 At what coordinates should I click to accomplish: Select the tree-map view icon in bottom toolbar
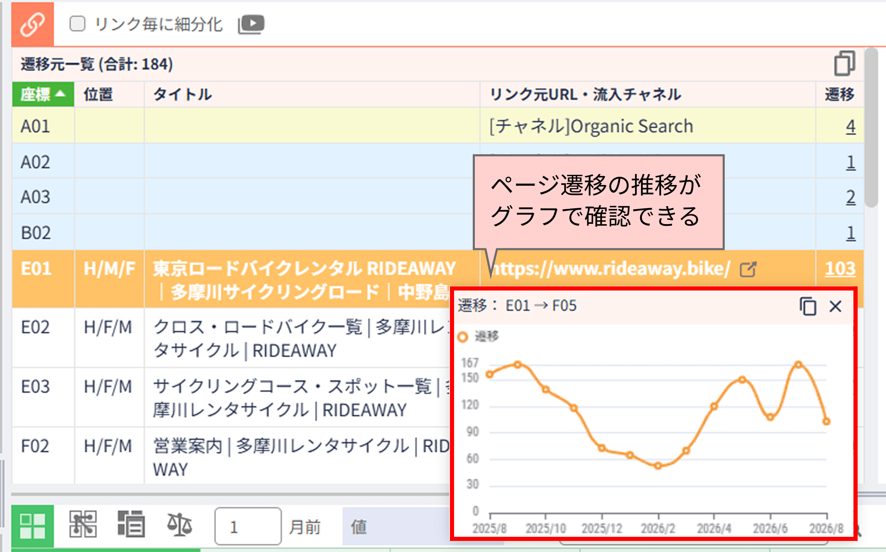pyautogui.click(x=83, y=524)
